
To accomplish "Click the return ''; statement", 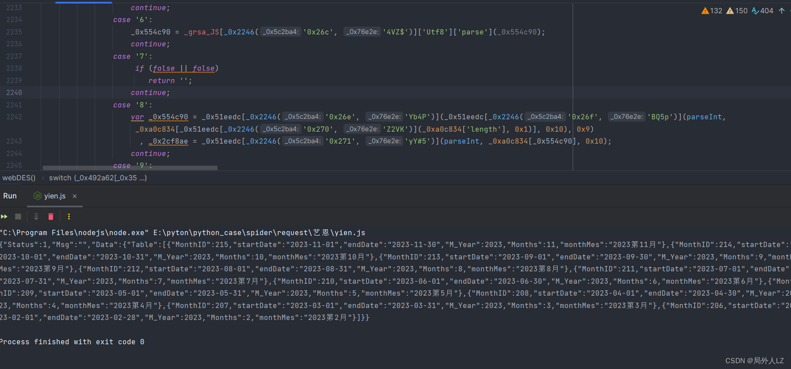I will [x=170, y=81].
